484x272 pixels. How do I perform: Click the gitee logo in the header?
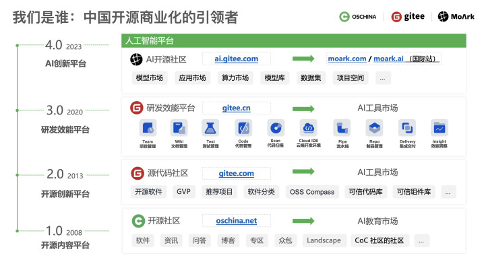click(408, 17)
